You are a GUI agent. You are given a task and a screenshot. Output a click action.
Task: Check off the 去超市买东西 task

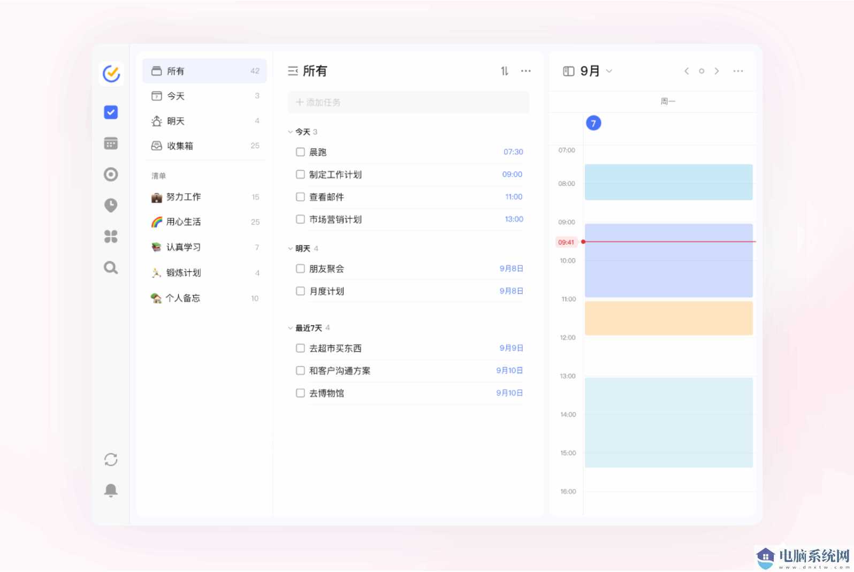pos(300,348)
